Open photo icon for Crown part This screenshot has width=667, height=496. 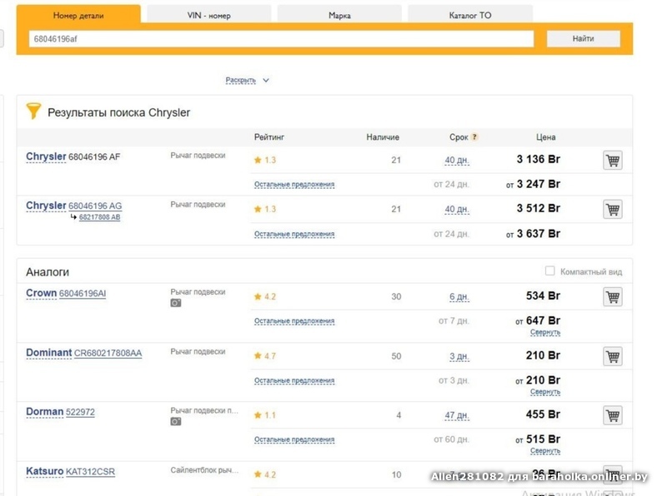pos(176,303)
